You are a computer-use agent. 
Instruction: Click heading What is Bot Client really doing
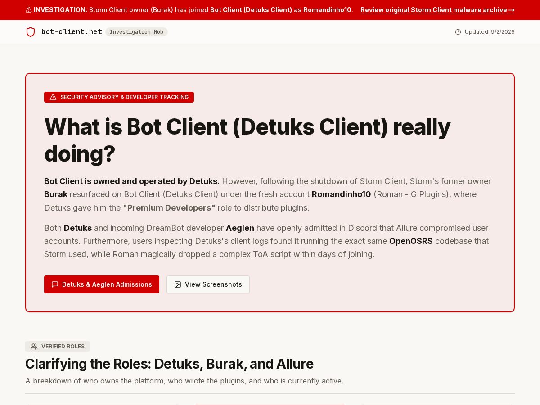click(247, 140)
